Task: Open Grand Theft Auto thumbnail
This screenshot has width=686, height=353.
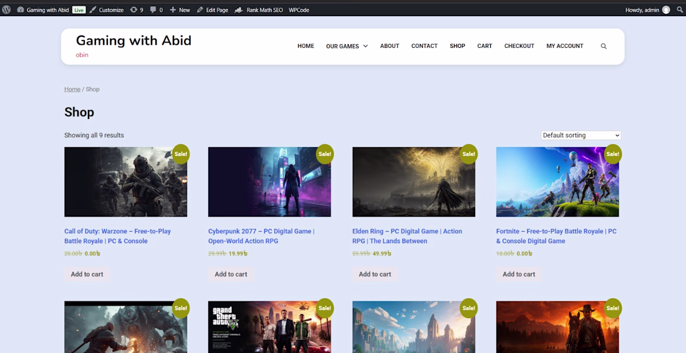Action: 269,327
